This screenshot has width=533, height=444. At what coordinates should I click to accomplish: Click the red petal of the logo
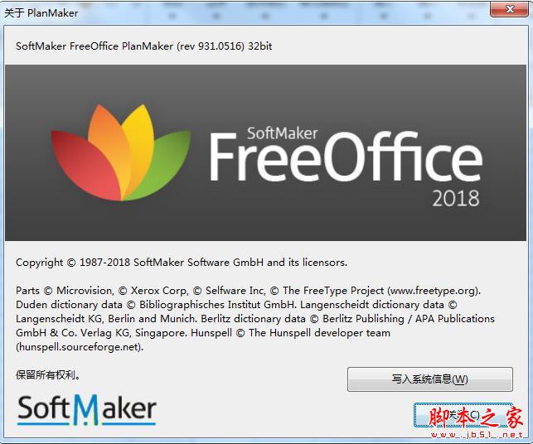pyautogui.click(x=85, y=165)
